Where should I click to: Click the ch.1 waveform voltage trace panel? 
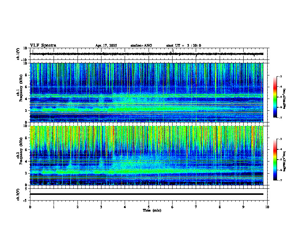coord(149,54)
